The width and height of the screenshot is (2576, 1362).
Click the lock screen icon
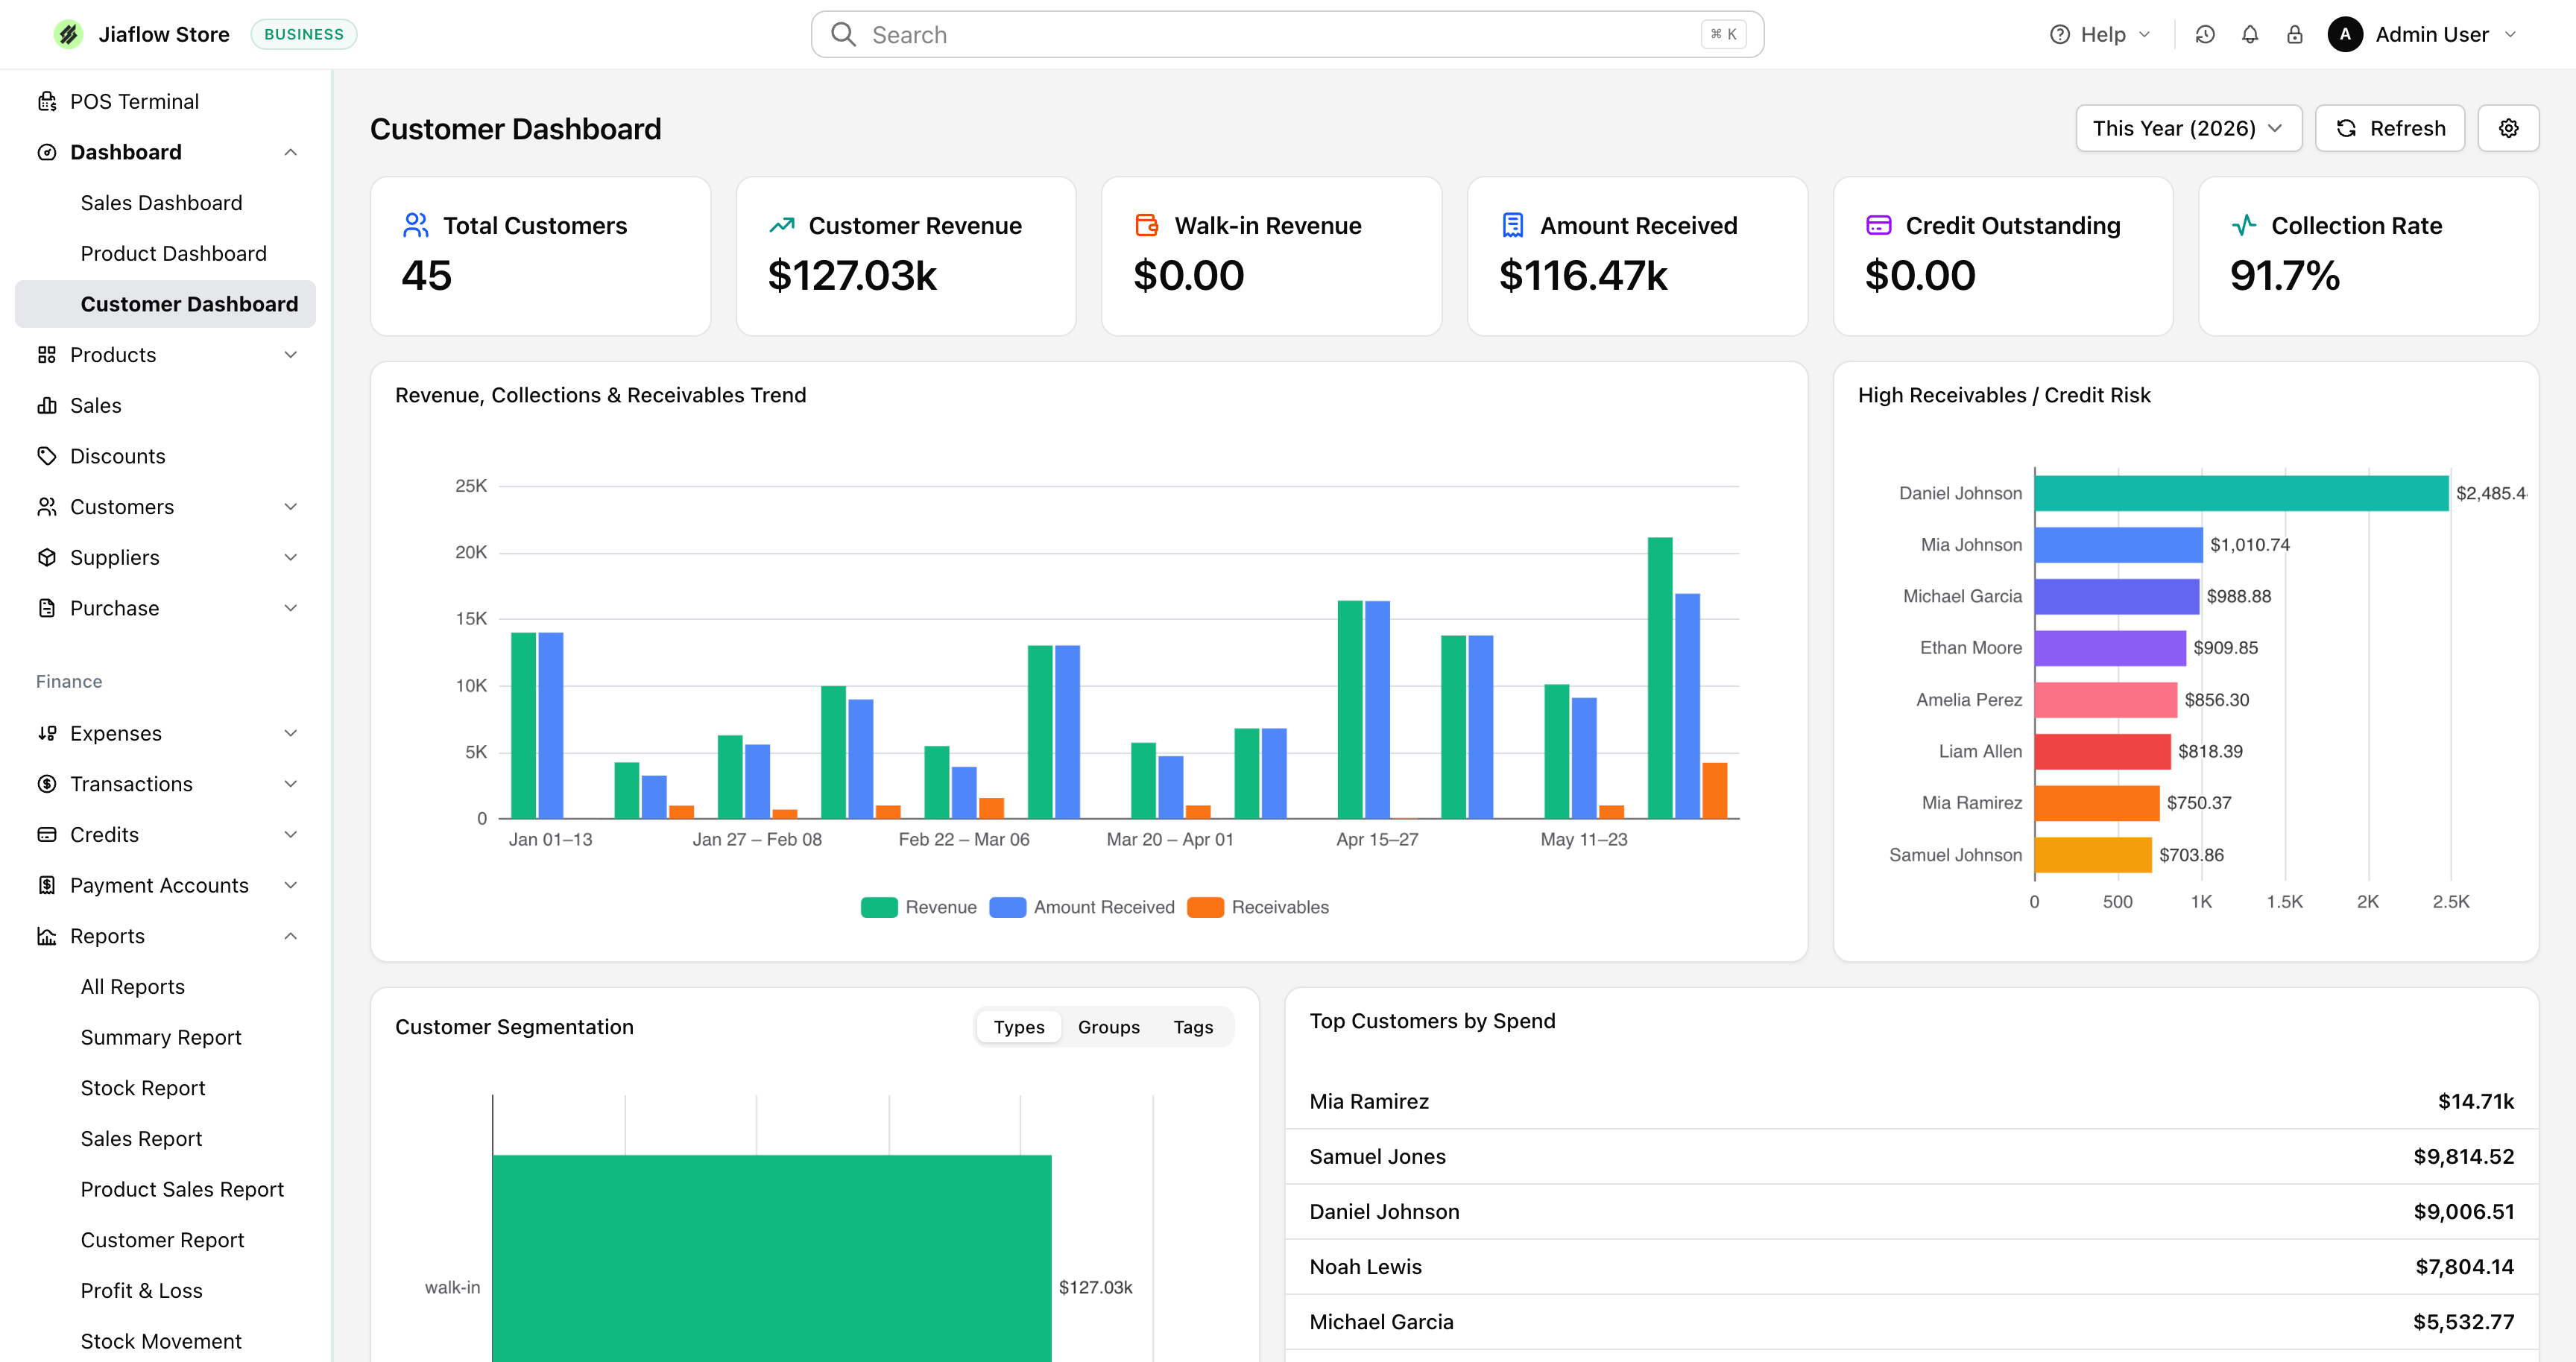click(2295, 35)
